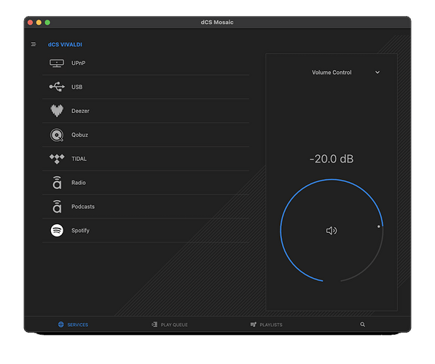Image resolution: width=435 pixels, height=364 pixels.
Task: Minimize the dCS Mosaic window
Action: 39,23
